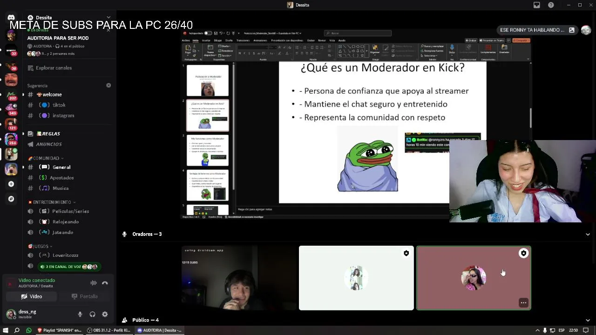596x335 pixels.
Task: Select slide 1 thumbnail in PowerPoint
Action: [x=208, y=80]
